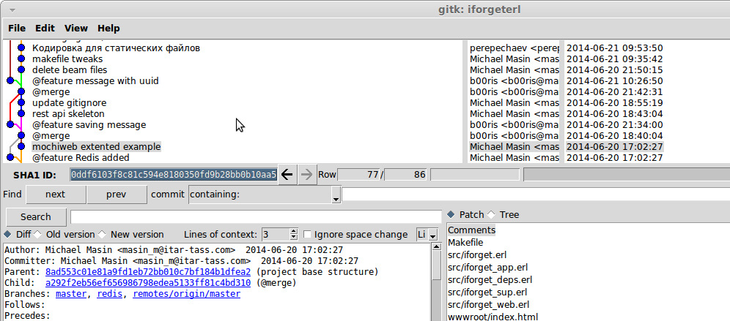
Task: Increase lines of context with up stepper
Action: (x=293, y=231)
